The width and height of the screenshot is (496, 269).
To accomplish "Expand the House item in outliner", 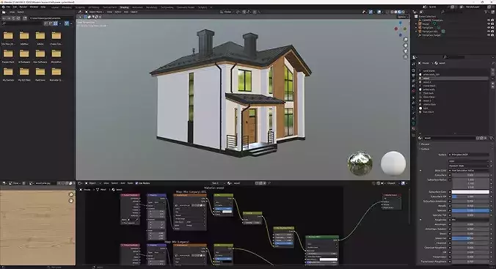I will click(x=416, y=23).
